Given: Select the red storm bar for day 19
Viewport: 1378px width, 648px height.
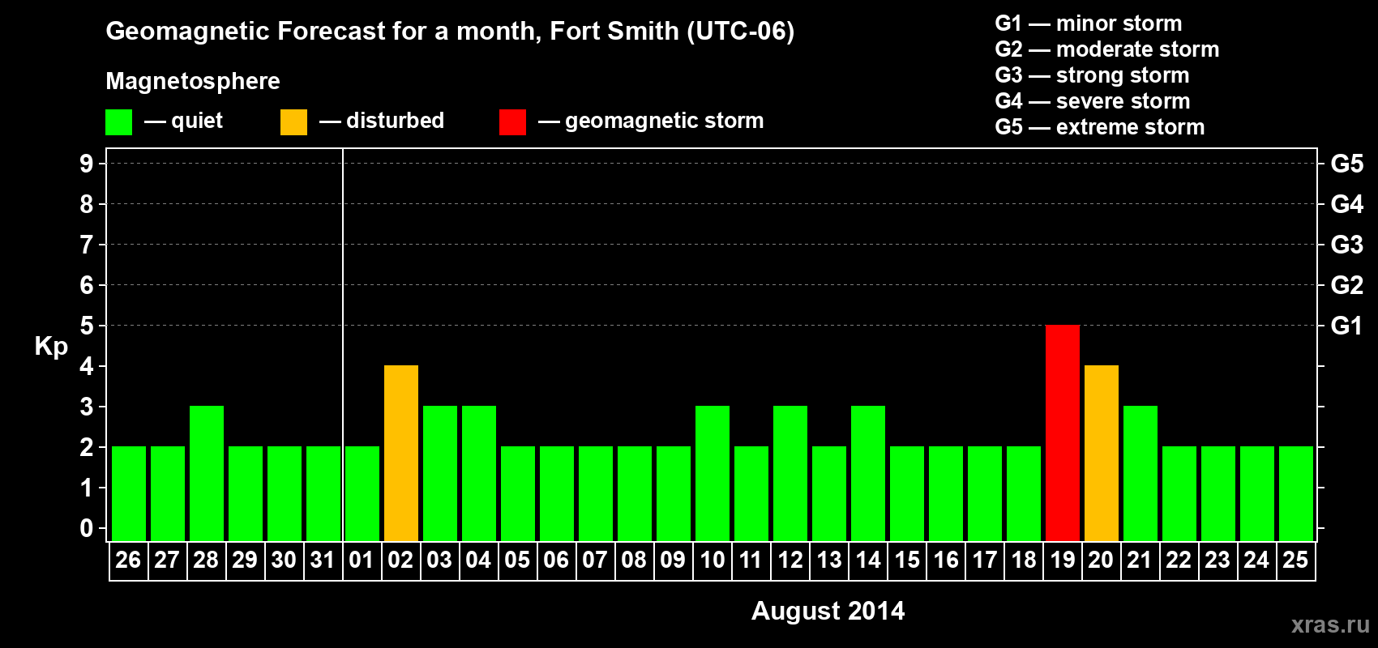Looking at the screenshot, I should [1063, 433].
